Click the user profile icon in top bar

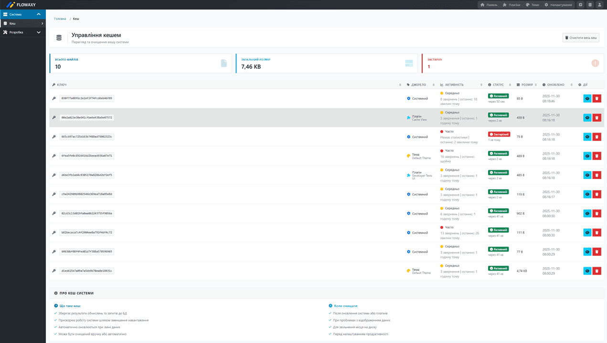coord(599,5)
